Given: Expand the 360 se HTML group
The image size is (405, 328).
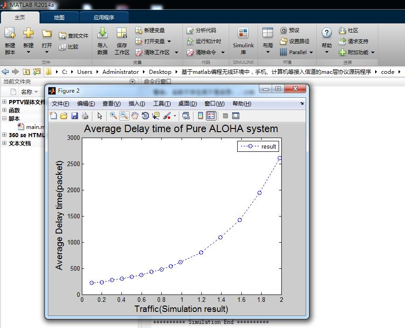Looking at the screenshot, I should (x=5, y=135).
